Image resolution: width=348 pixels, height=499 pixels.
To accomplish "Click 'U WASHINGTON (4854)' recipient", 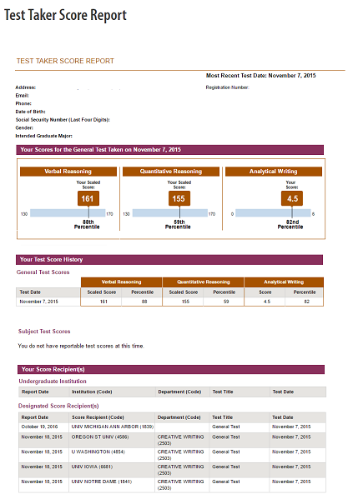I will [98, 452].
